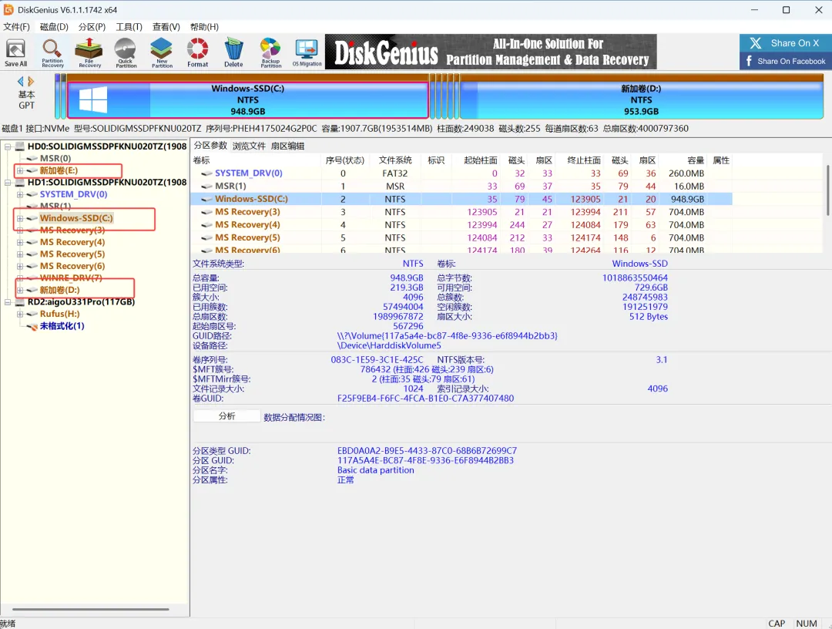This screenshot has height=629, width=832.
Task: Launch the File Recovery tool
Action: 89,52
